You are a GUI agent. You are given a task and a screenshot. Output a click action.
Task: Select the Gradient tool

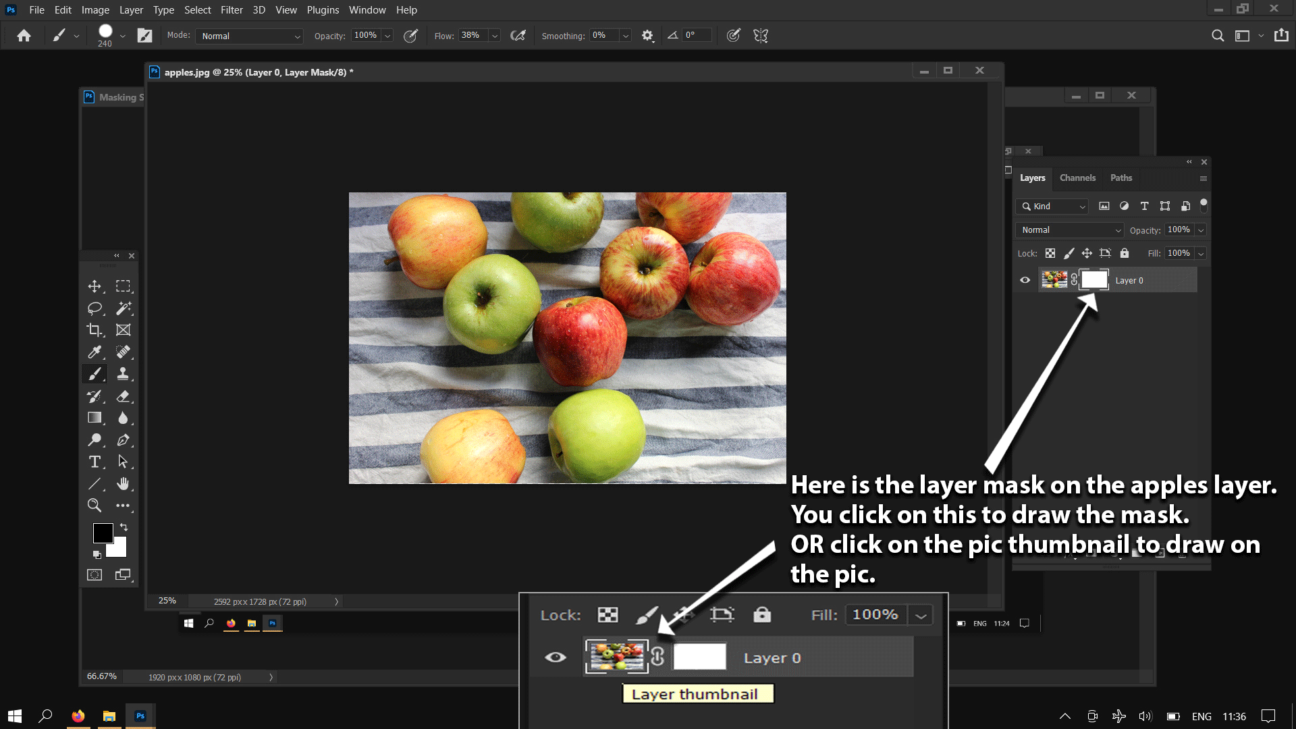[x=94, y=418]
